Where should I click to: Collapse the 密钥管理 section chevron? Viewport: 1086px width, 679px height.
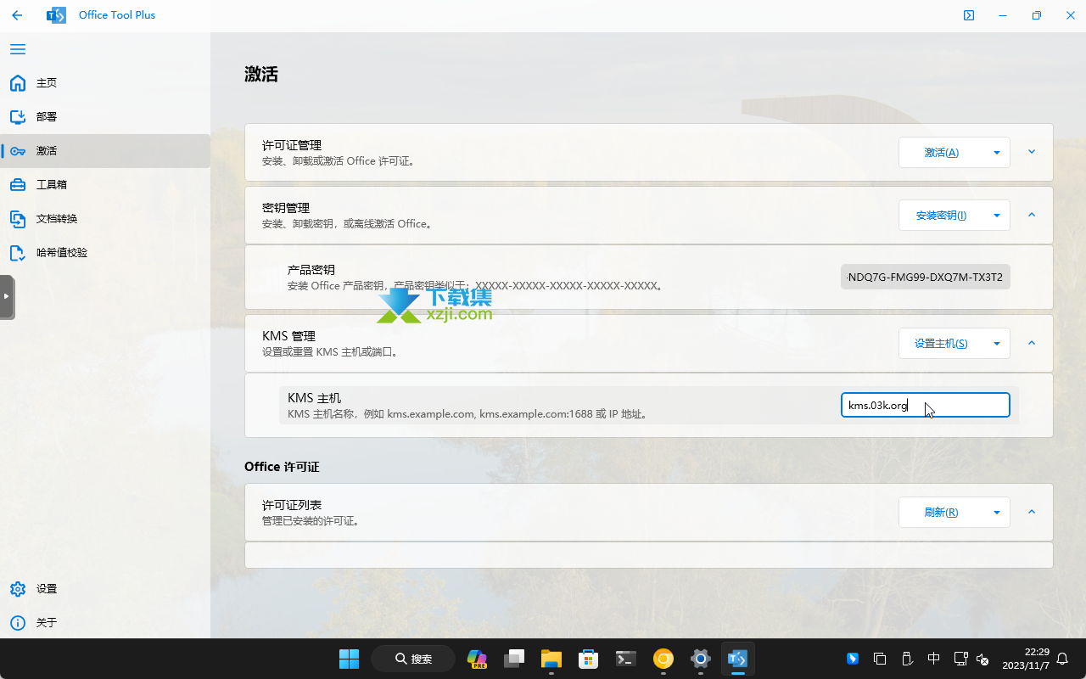click(1032, 215)
